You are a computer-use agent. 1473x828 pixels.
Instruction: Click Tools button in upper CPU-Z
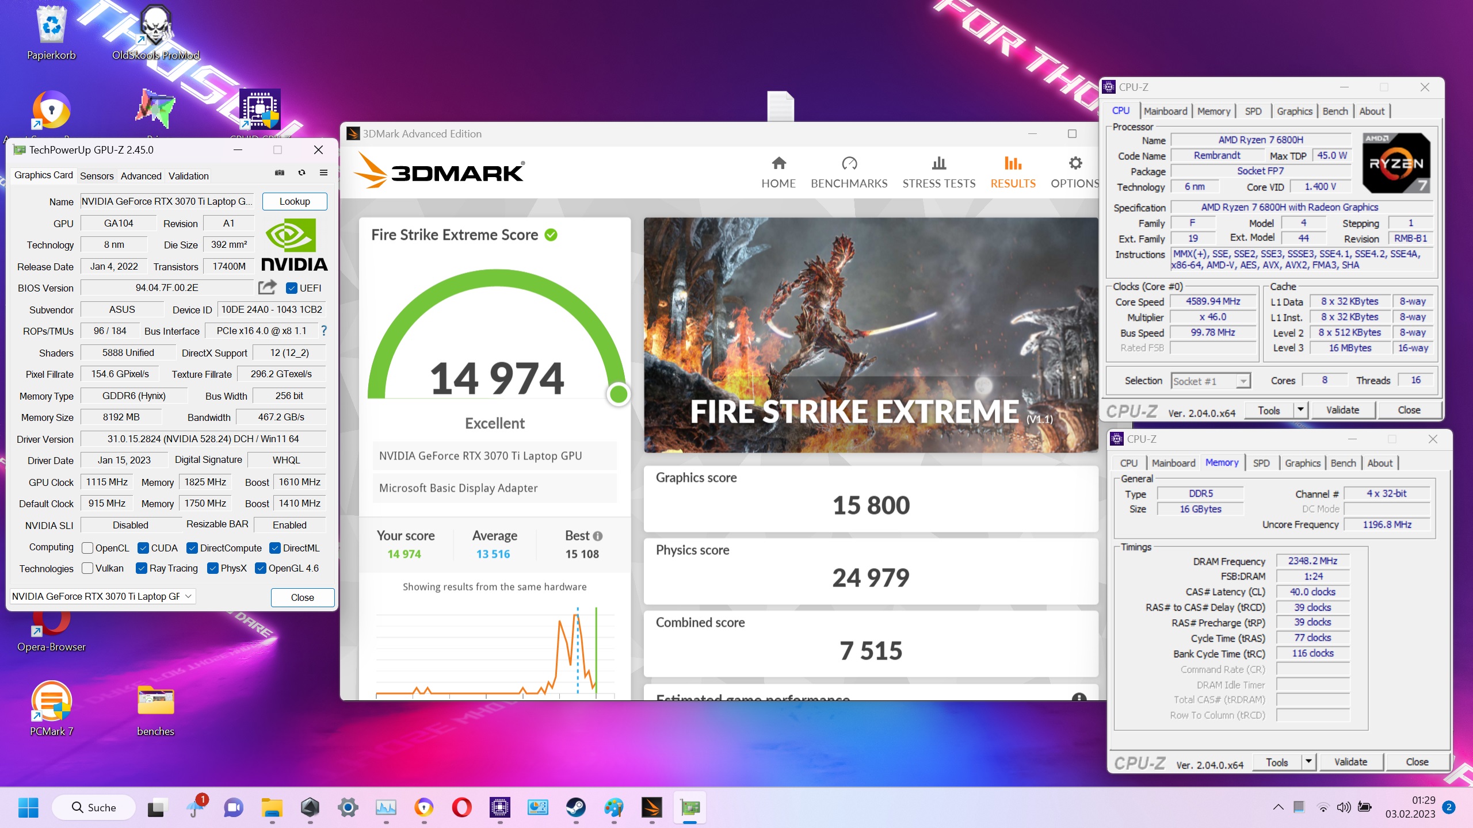(x=1269, y=410)
